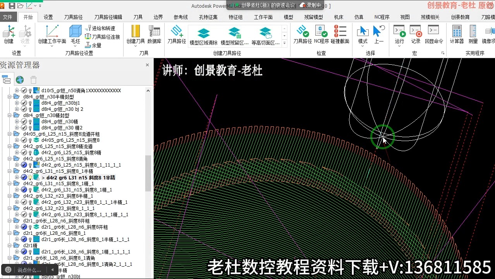
Task: Expand the d4r2_gr6_L25_n15_斜度8_1_11_1_1 toolpath node
Action: pyautogui.click(x=17, y=165)
